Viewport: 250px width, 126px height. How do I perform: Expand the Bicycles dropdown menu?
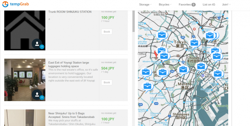(x=165, y=5)
